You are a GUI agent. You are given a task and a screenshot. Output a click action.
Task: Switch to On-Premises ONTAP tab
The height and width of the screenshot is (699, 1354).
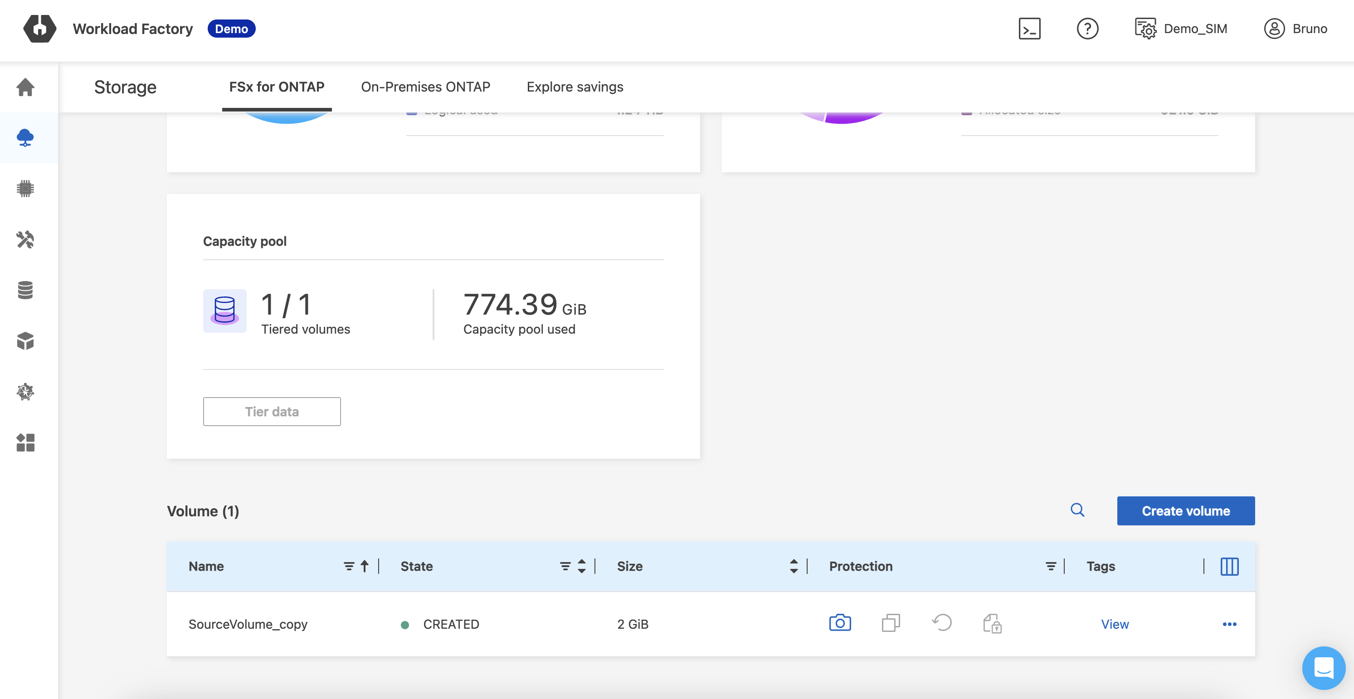(x=425, y=87)
